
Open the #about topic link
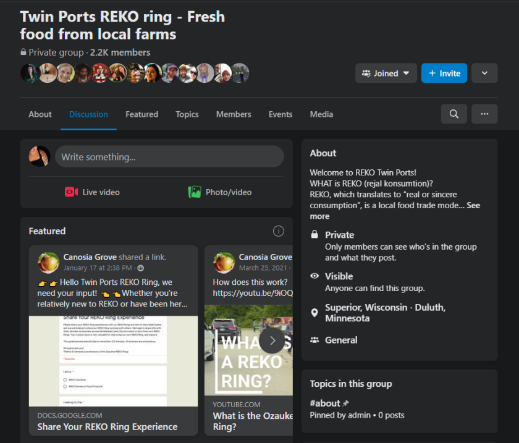(x=325, y=403)
